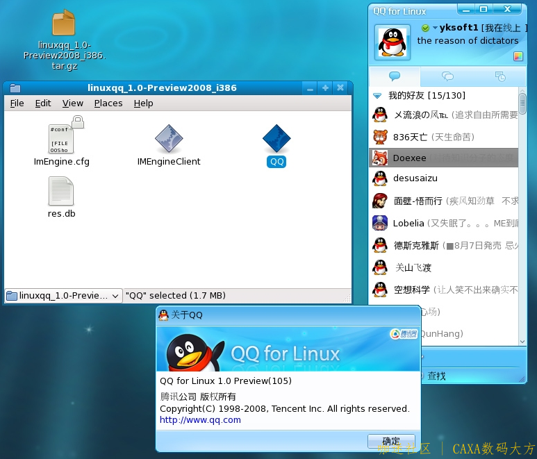The height and width of the screenshot is (459, 537).
Task: Click the 腾讯网 logo in About dialog
Action: (x=404, y=334)
